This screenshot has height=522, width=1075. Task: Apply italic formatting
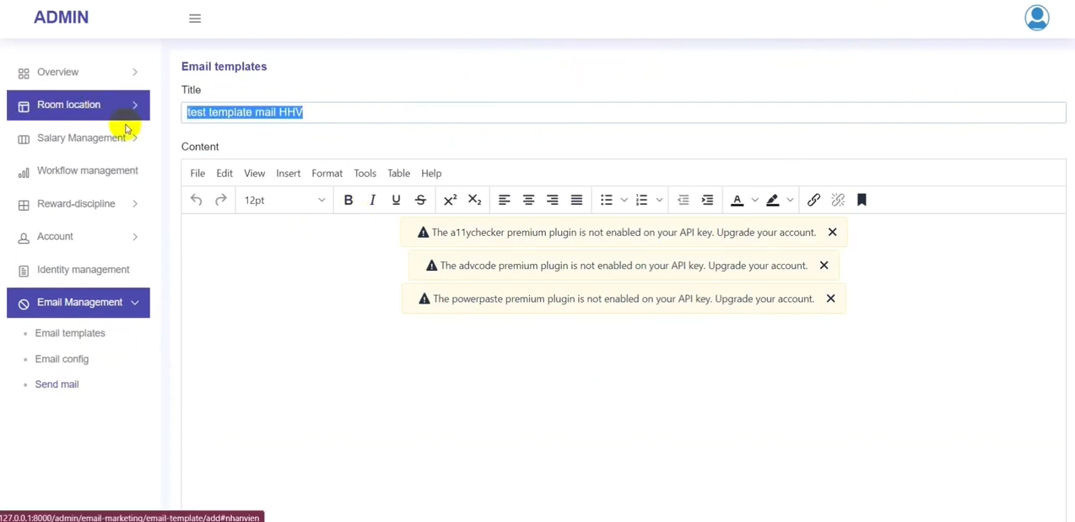coord(372,200)
